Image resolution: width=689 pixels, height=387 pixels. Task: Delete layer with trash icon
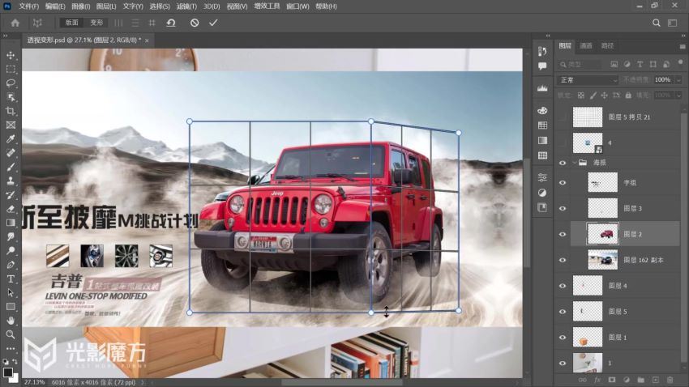670,380
